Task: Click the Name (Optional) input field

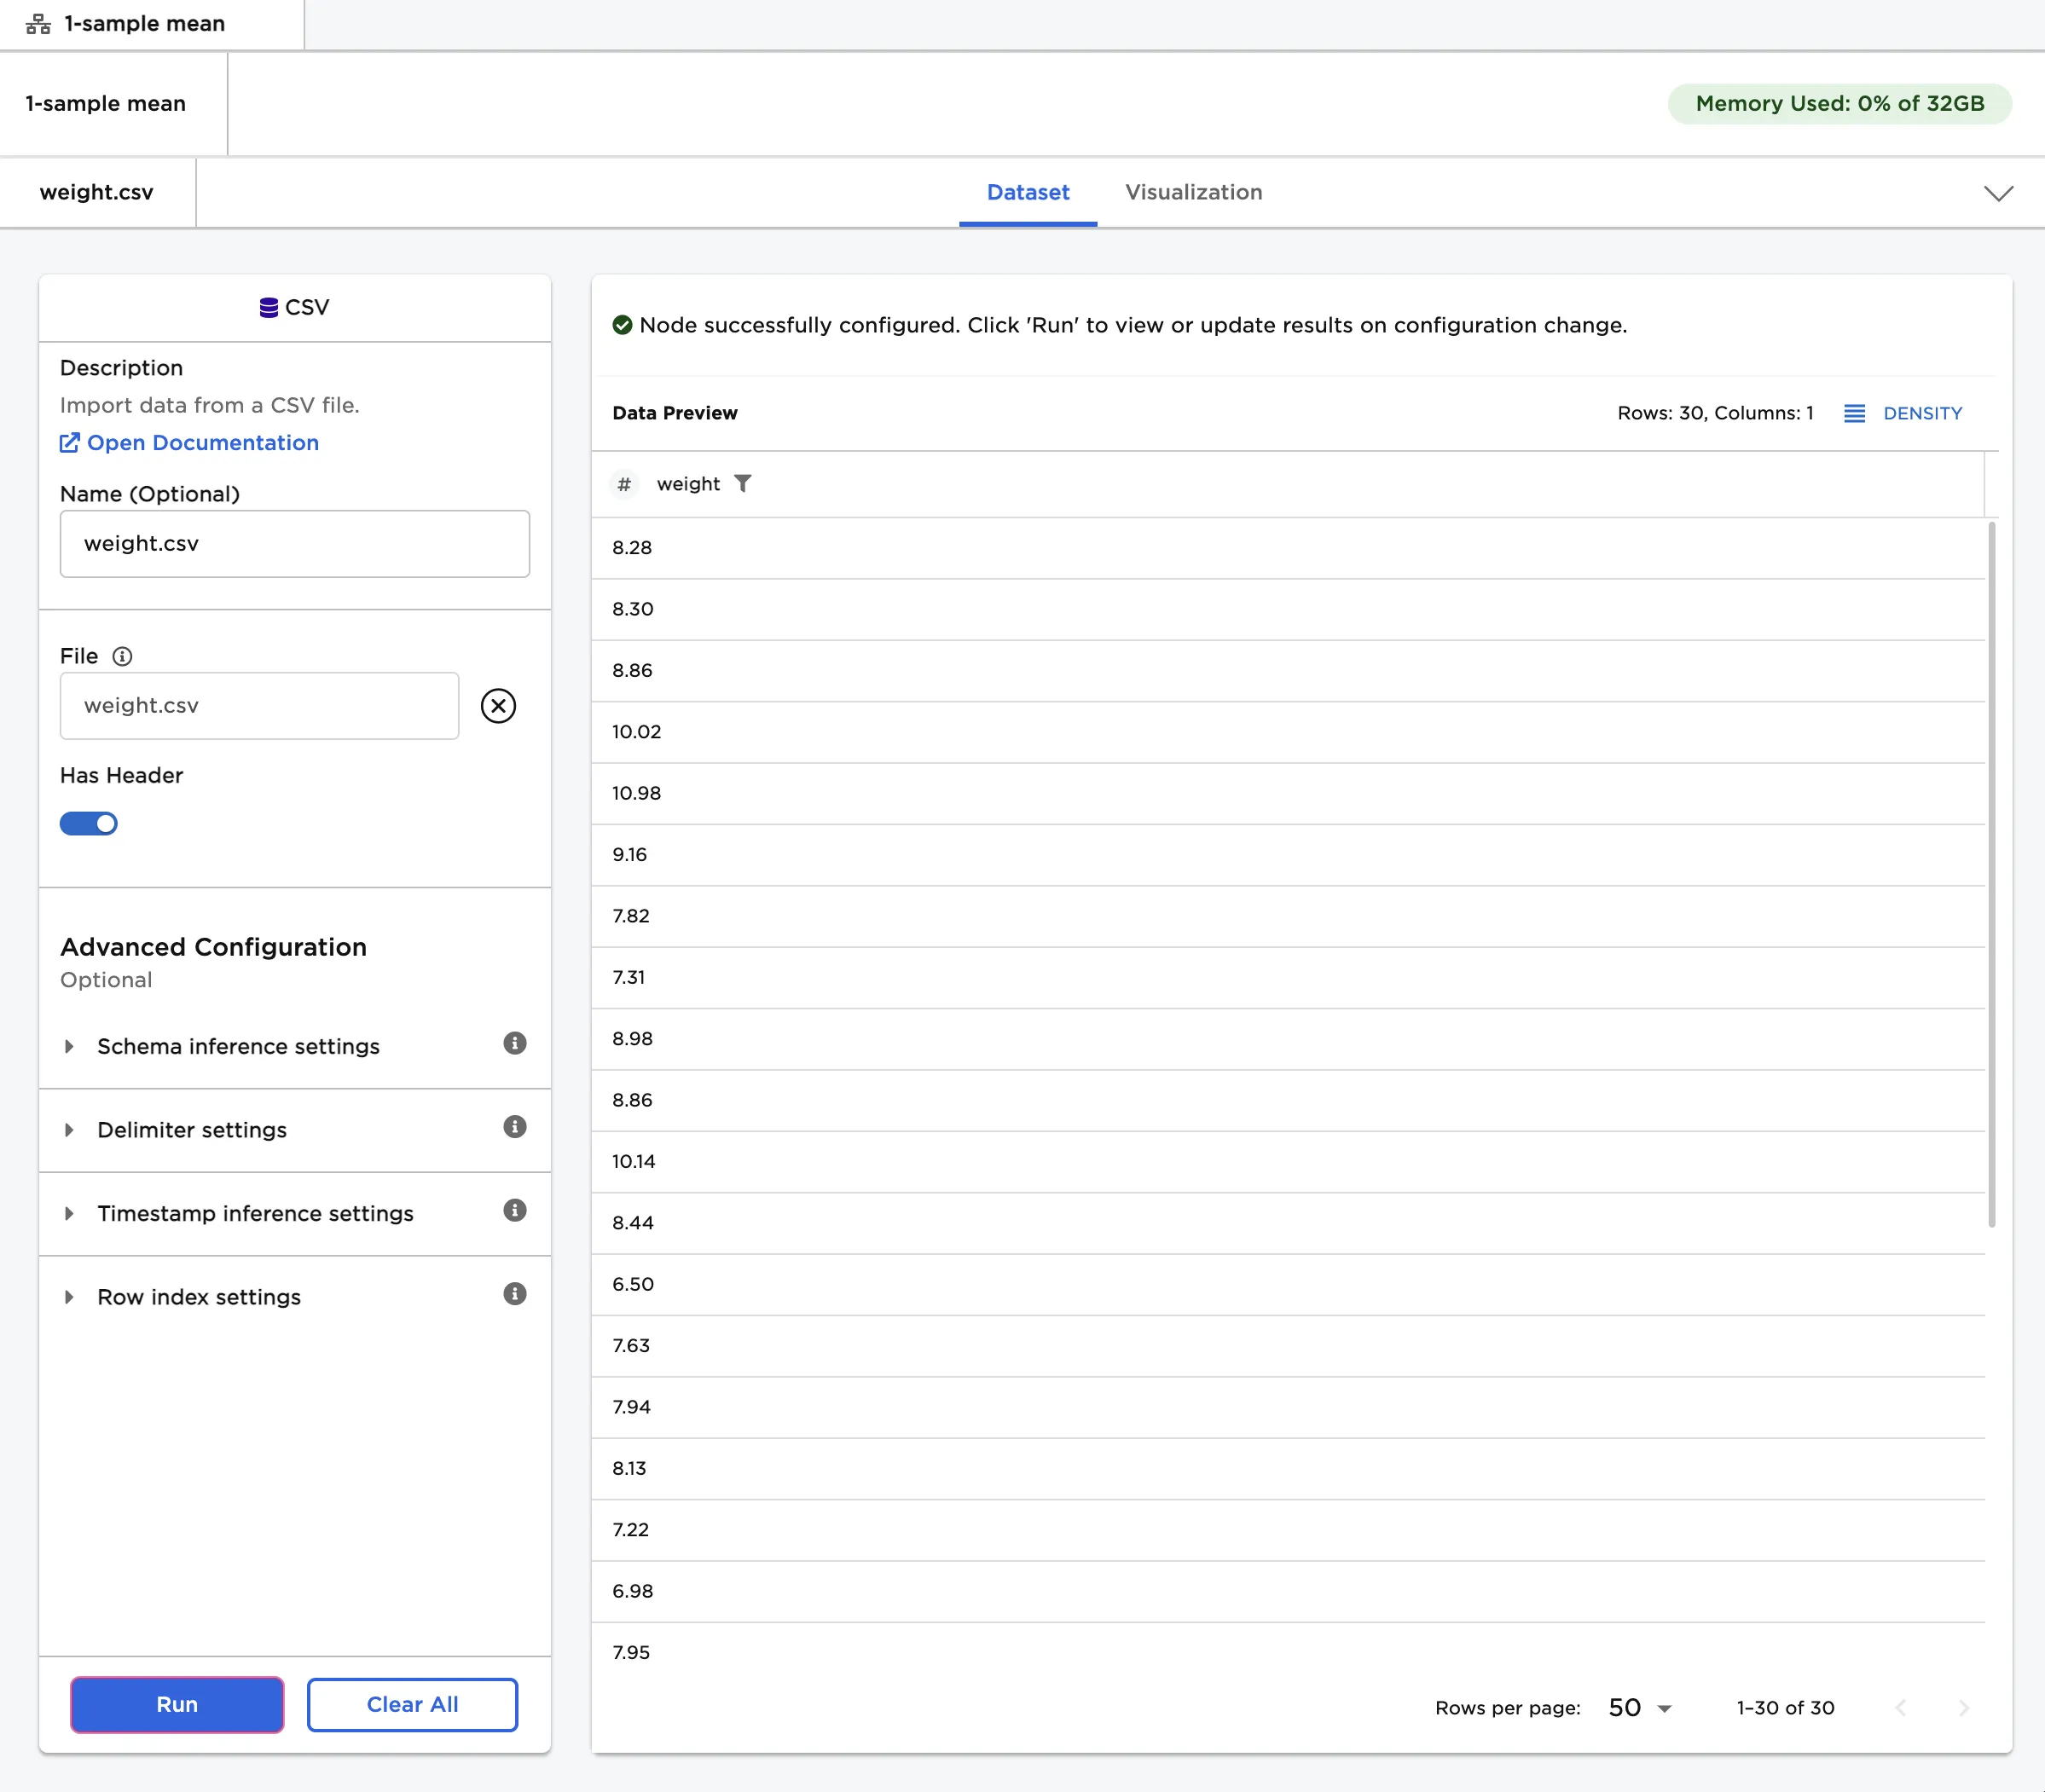Action: (x=294, y=544)
